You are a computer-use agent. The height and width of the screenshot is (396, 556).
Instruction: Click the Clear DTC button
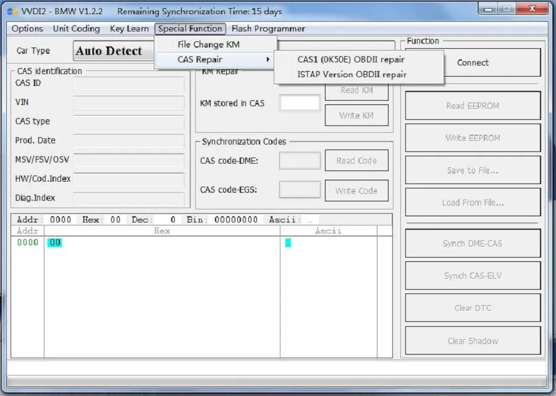(473, 308)
